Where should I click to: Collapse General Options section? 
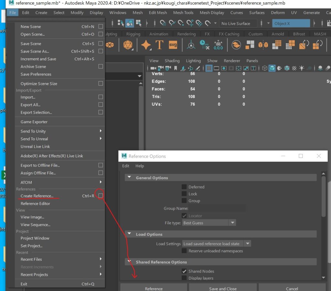coord(129,177)
